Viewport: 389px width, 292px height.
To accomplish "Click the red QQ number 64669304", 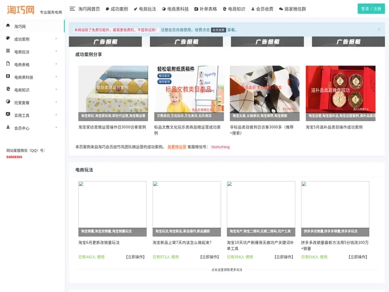I will [14, 157].
